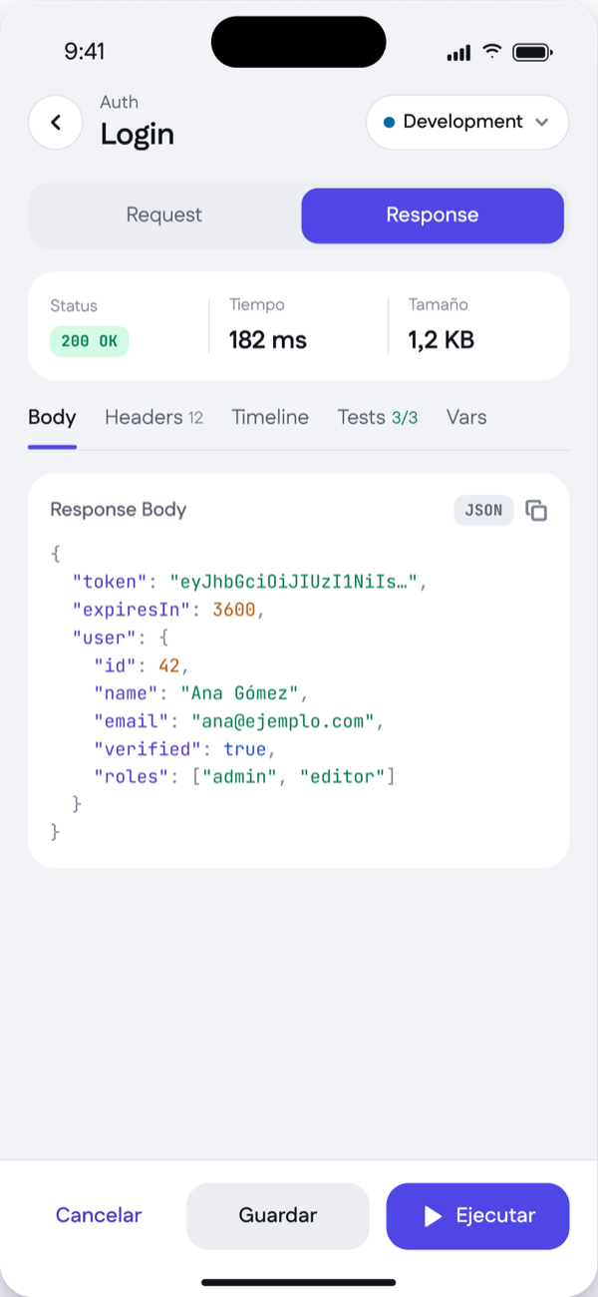
Task: Run the request with Ejecutar
Action: (477, 1216)
